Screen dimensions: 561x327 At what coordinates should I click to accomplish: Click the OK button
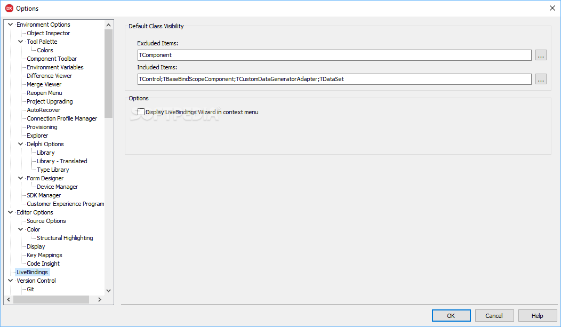click(x=451, y=316)
